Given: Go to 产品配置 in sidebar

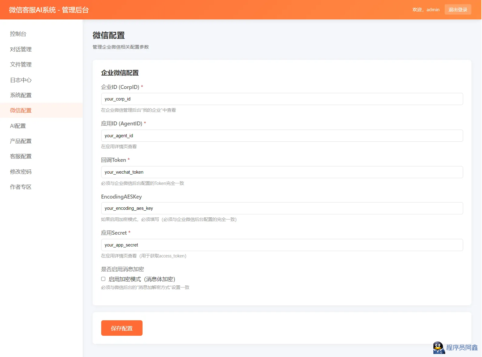Looking at the screenshot, I should click(x=21, y=141).
